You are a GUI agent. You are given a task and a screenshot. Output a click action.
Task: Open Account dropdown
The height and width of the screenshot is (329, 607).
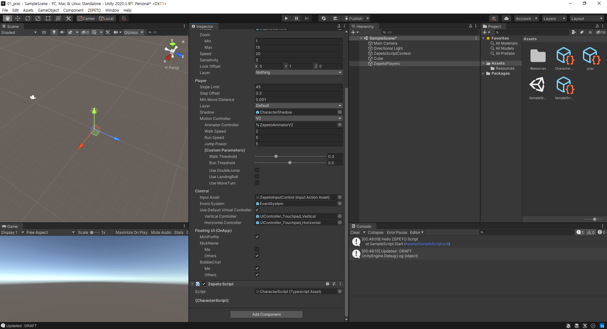pos(526,18)
